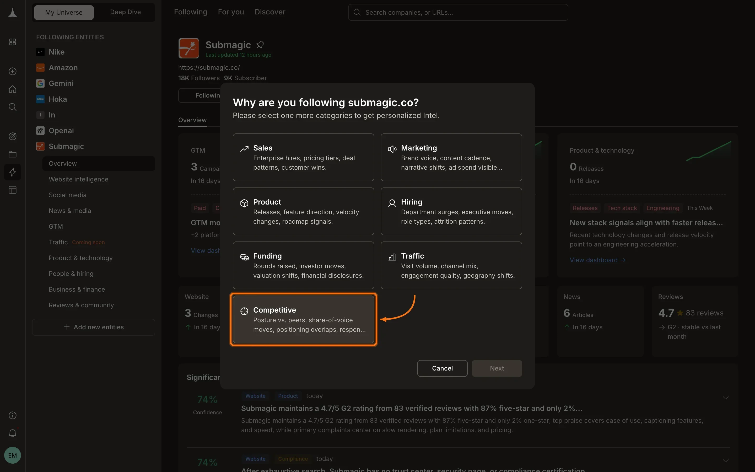Open GTM section in sidebar
Image resolution: width=755 pixels, height=472 pixels.
(56, 226)
